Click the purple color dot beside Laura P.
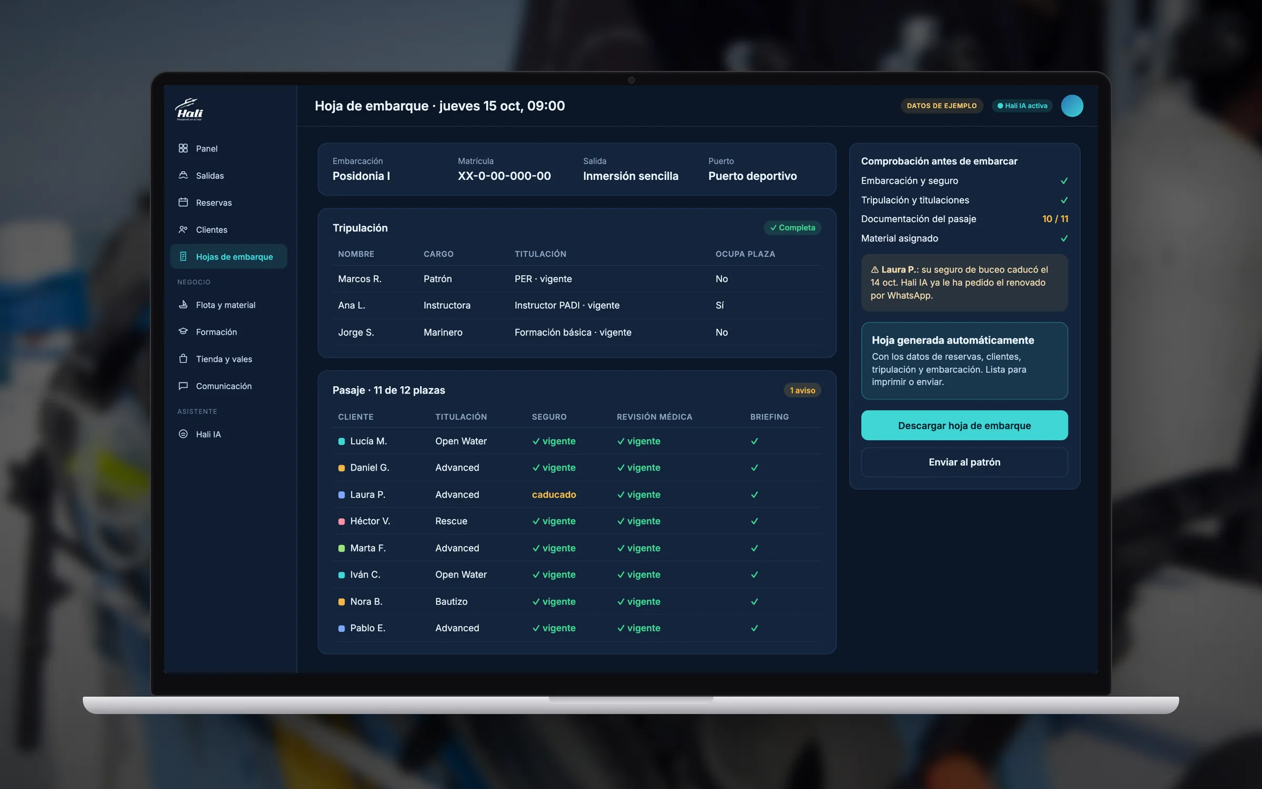 point(341,495)
